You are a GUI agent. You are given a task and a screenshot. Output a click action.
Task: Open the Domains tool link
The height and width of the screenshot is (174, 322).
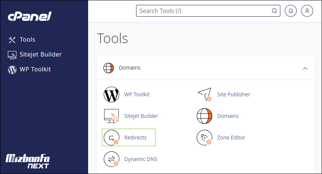click(x=228, y=116)
